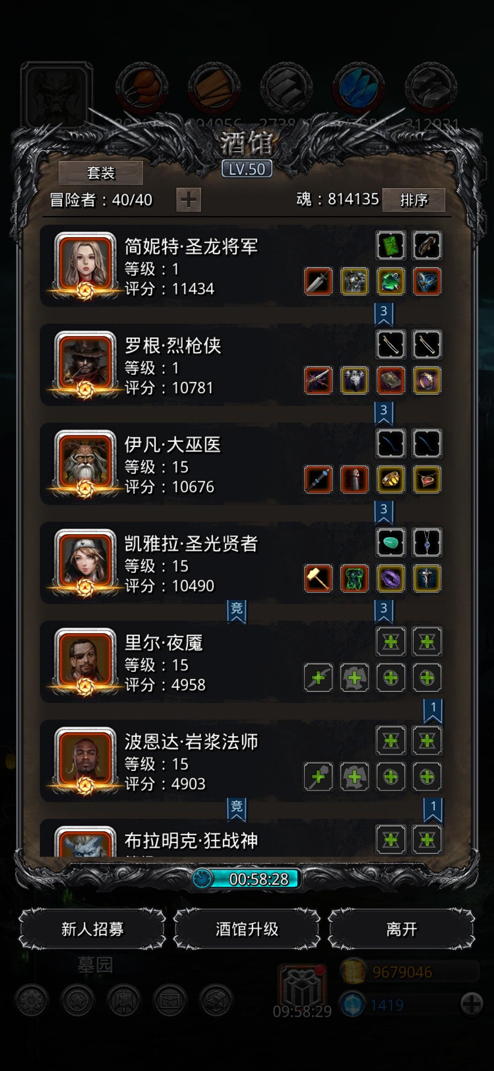Image resolution: width=494 pixels, height=1071 pixels.
Task: Open the 套装 set tab
Action: [101, 173]
